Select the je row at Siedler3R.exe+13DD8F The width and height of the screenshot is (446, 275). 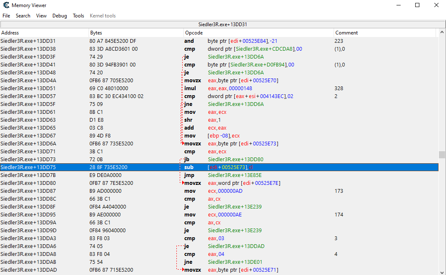(219, 207)
